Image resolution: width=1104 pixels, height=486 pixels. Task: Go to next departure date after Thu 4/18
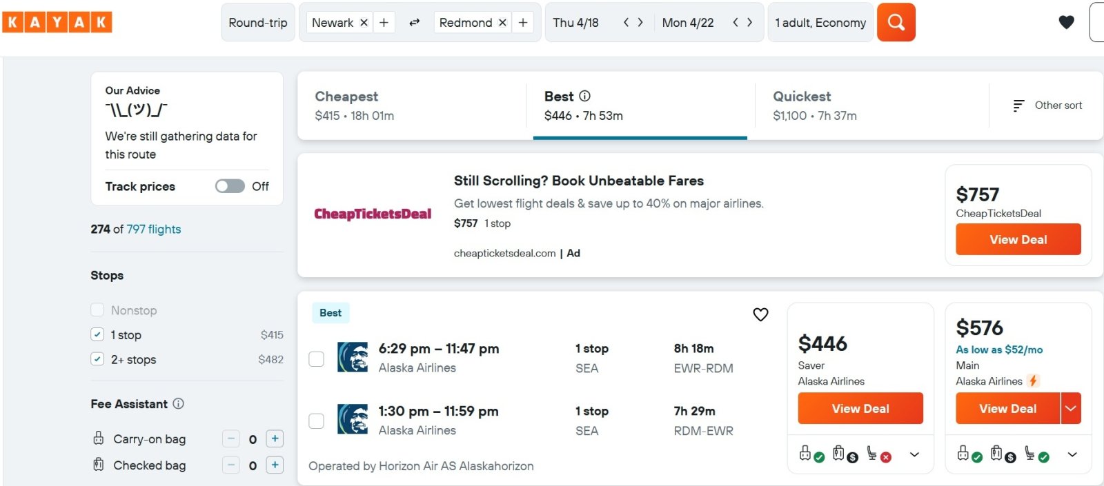coord(640,22)
